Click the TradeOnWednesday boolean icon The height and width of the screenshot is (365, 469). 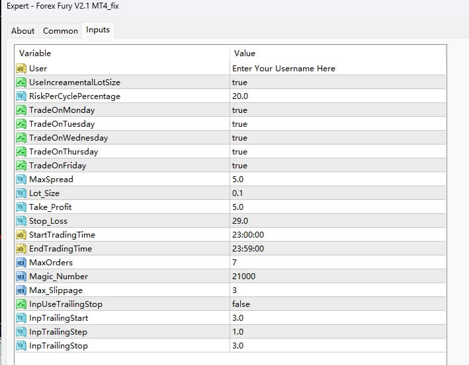21,137
